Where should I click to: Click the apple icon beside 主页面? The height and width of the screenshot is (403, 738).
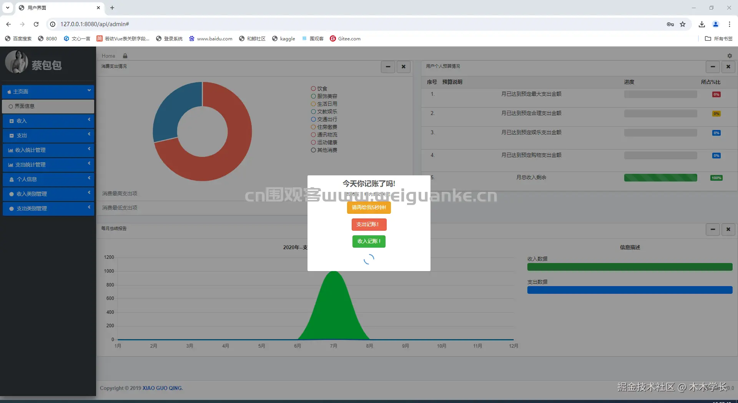(x=9, y=92)
